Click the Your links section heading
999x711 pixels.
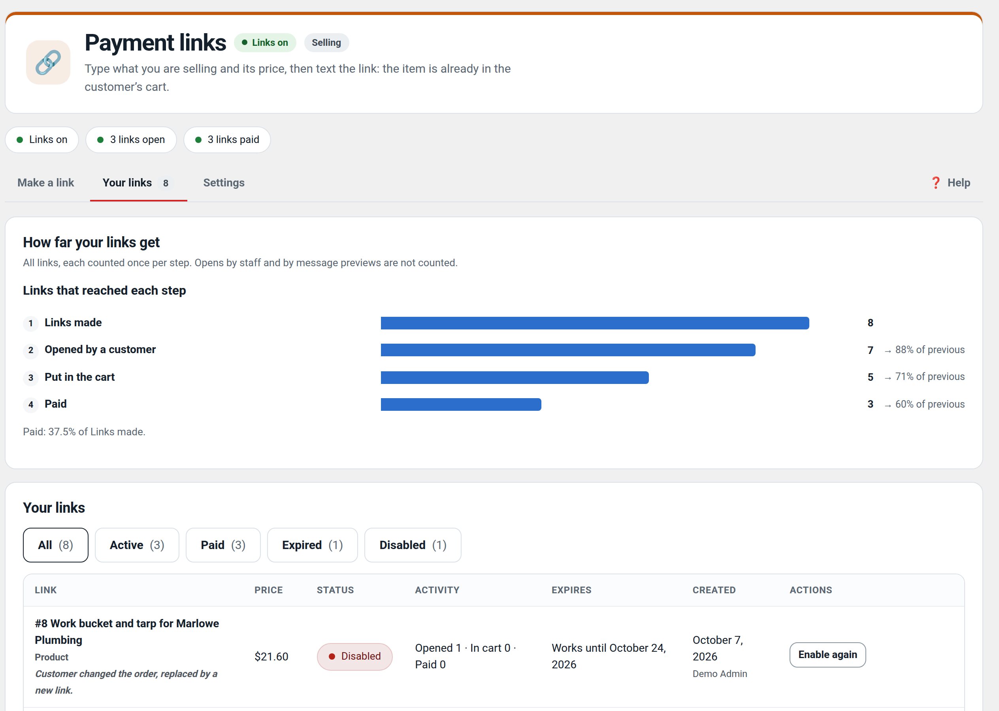(x=54, y=508)
